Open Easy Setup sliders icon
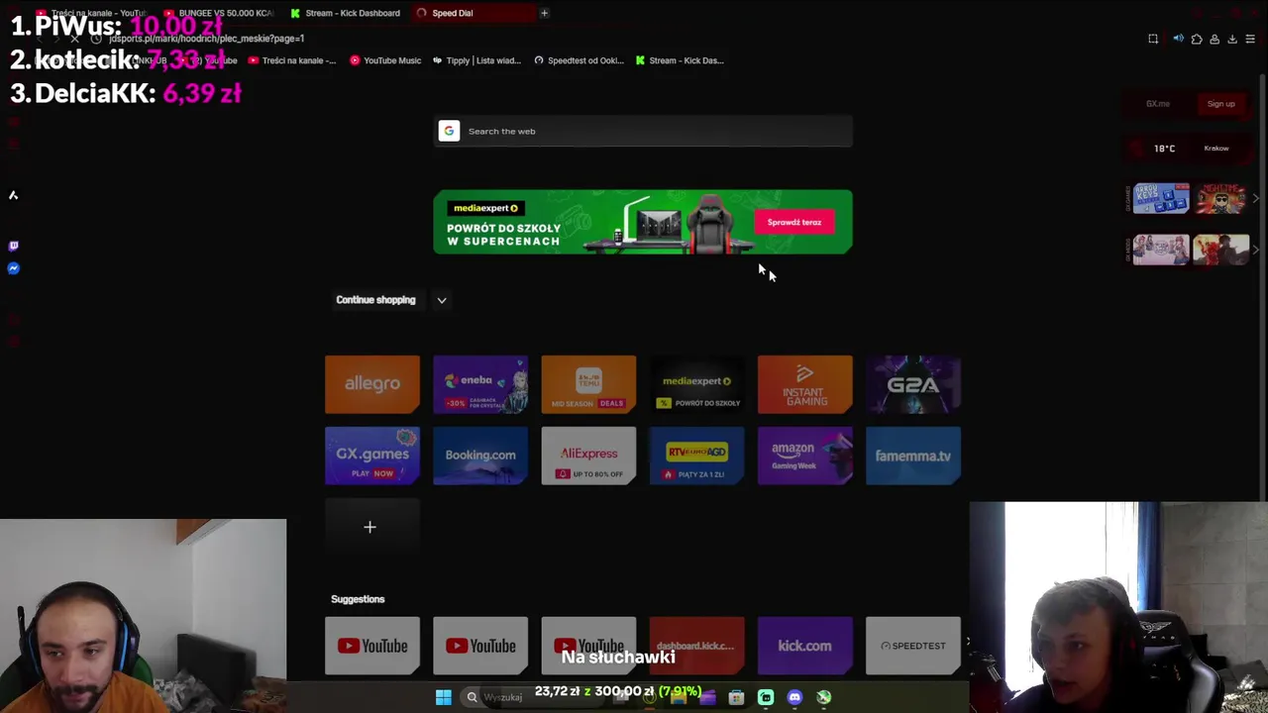This screenshot has width=1268, height=713. (x=1250, y=39)
